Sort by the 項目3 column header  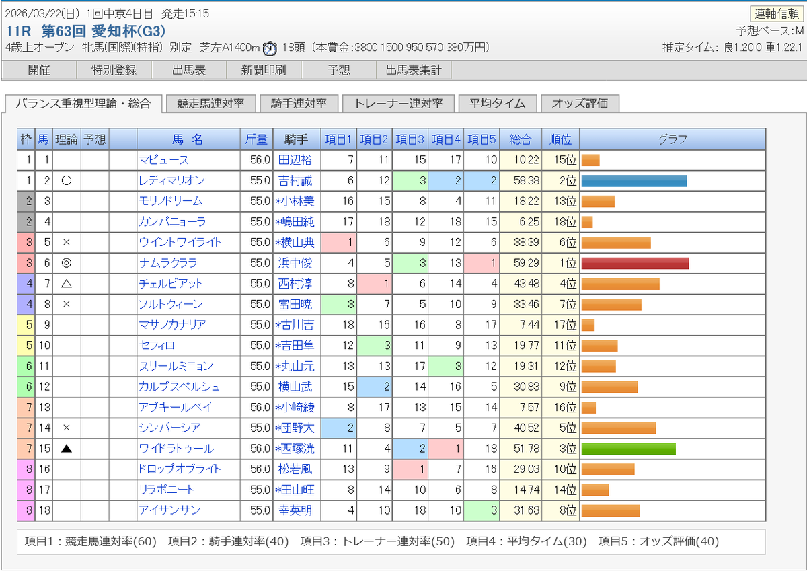(410, 139)
